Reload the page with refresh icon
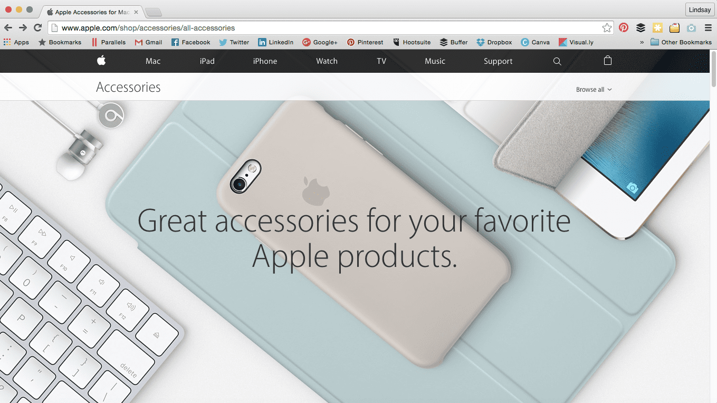Image resolution: width=717 pixels, height=403 pixels. click(37, 28)
